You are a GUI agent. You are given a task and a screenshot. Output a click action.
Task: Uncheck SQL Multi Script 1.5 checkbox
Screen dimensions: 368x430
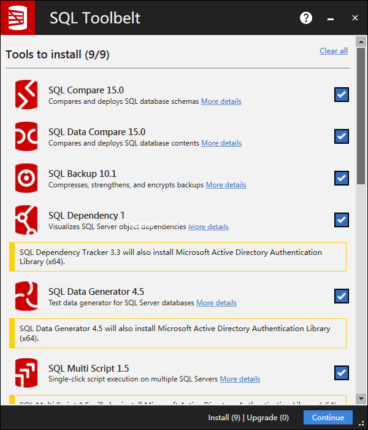click(342, 373)
